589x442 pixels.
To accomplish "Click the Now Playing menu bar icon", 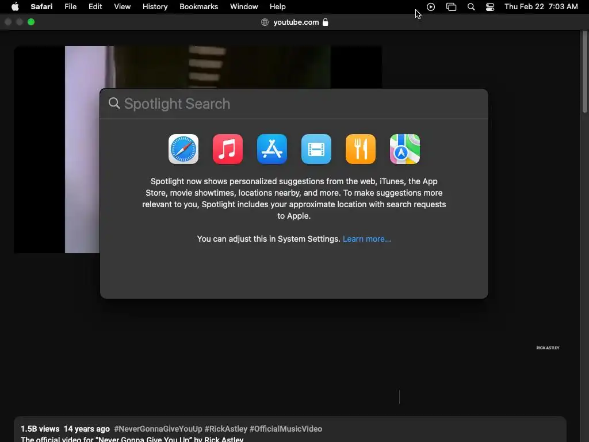I will (431, 7).
